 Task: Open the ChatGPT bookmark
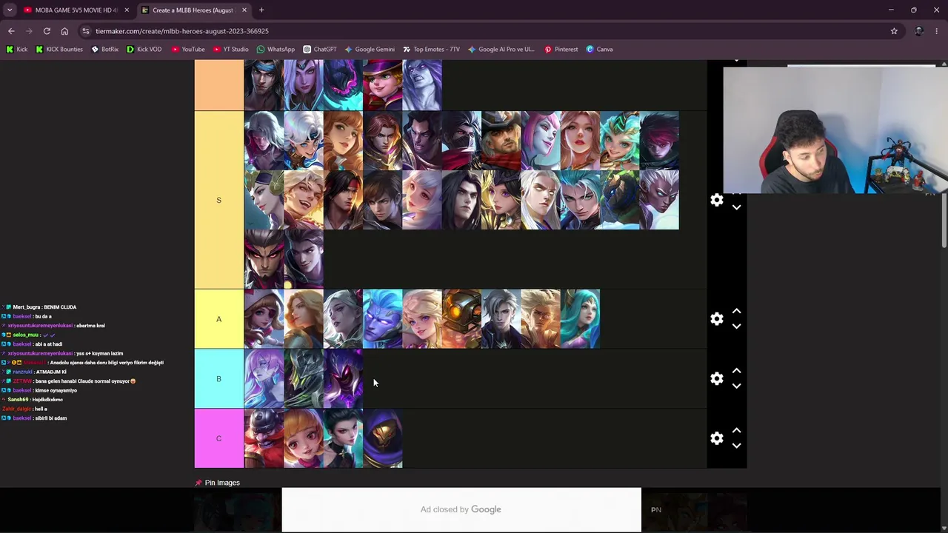click(x=319, y=50)
